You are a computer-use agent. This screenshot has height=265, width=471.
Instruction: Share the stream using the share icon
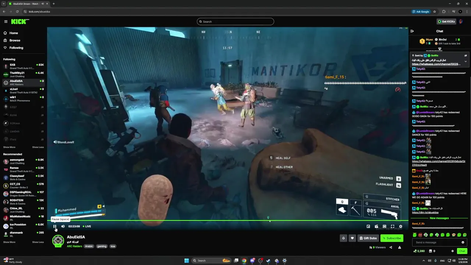391,247
